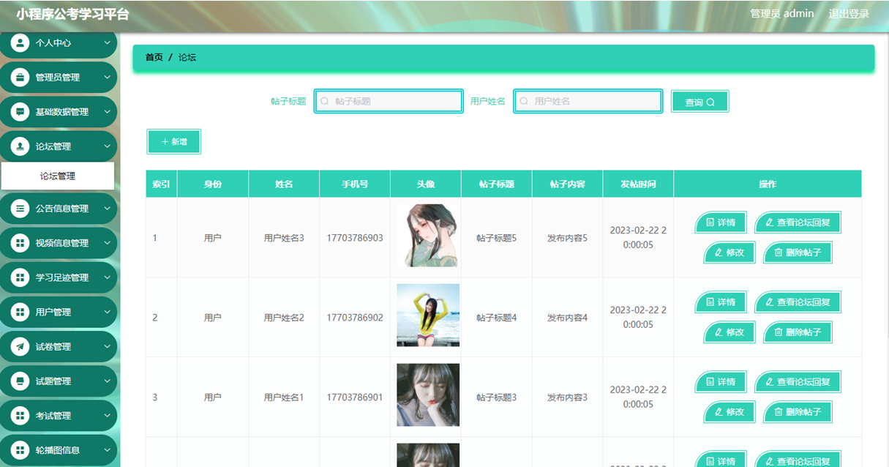Image resolution: width=889 pixels, height=467 pixels.
Task: Click the 发布内容5 cell
Action: point(567,238)
